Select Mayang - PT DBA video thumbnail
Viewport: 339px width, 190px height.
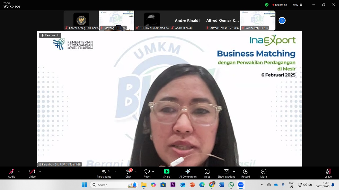(x=117, y=21)
